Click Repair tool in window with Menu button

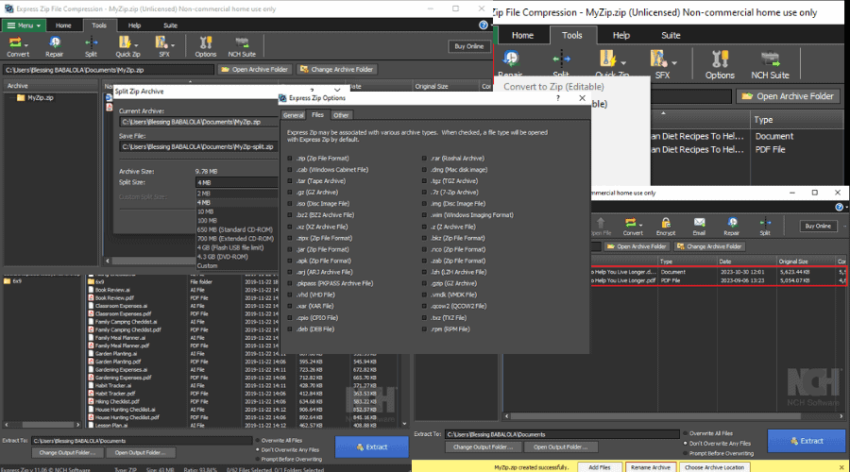(54, 46)
